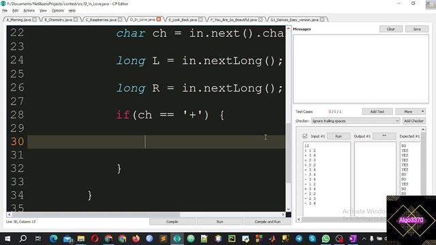
Task: Click the Java language button
Action: [x=416, y=29]
